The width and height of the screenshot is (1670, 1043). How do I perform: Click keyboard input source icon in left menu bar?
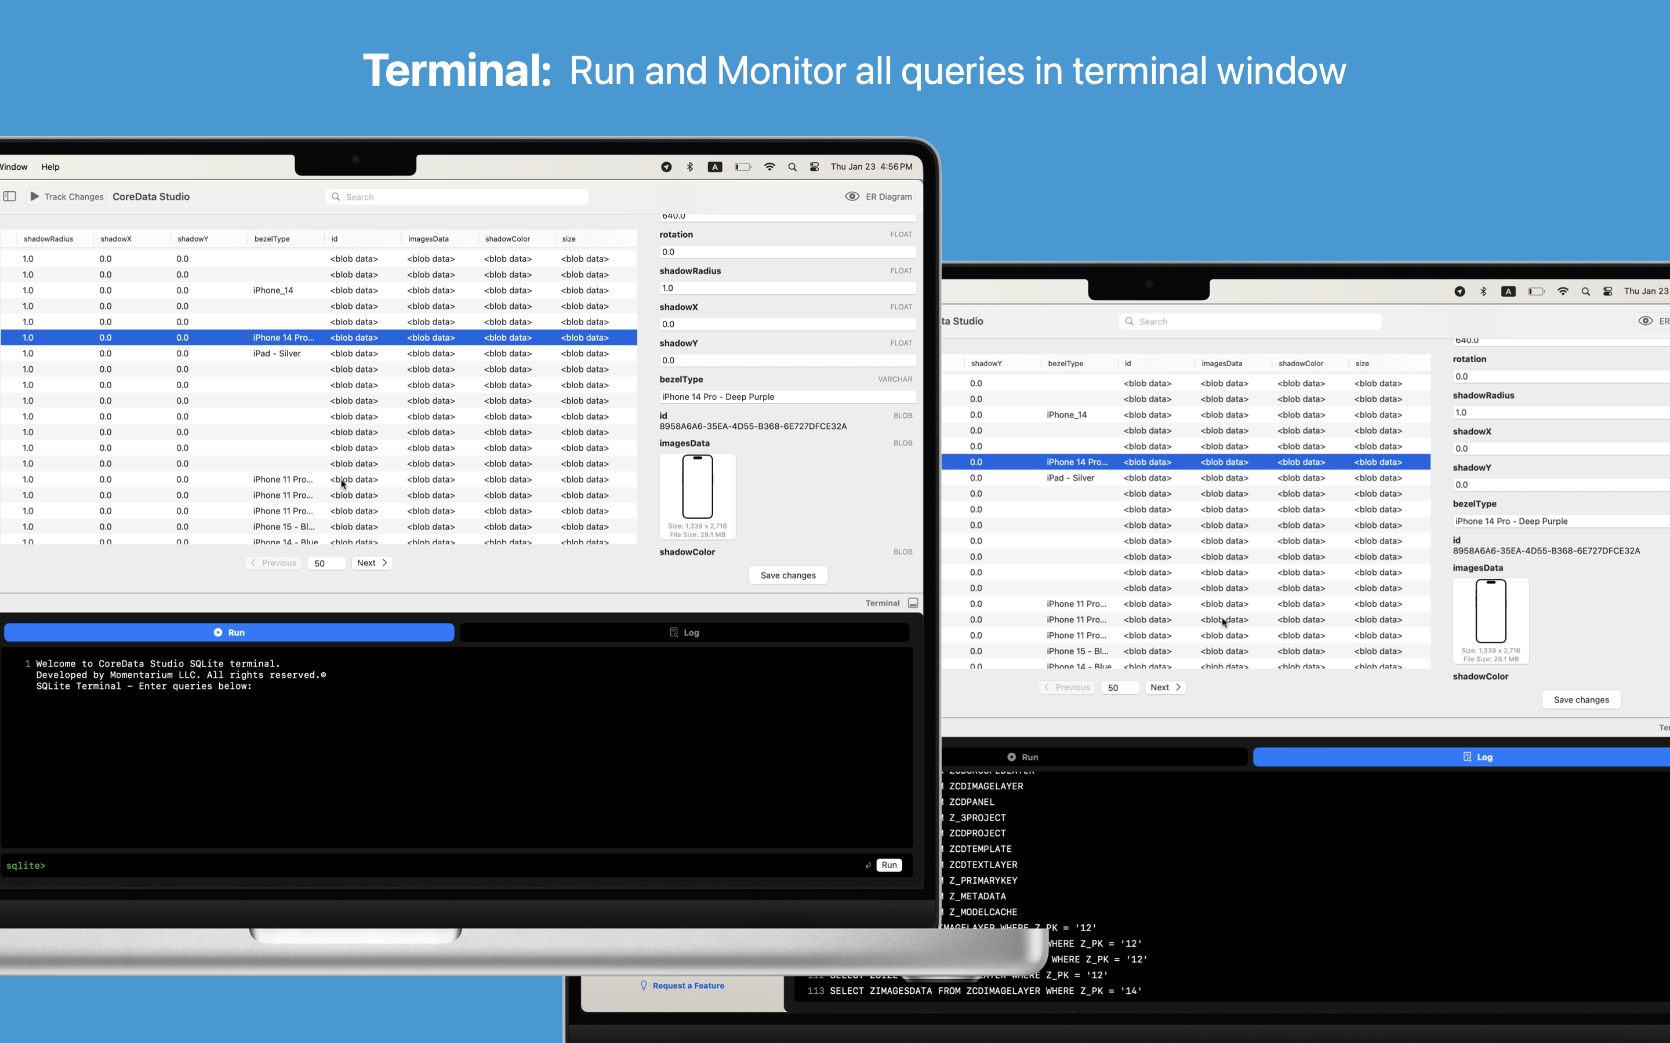point(715,167)
